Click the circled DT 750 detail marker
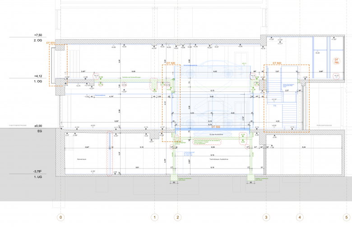 (336, 61)
